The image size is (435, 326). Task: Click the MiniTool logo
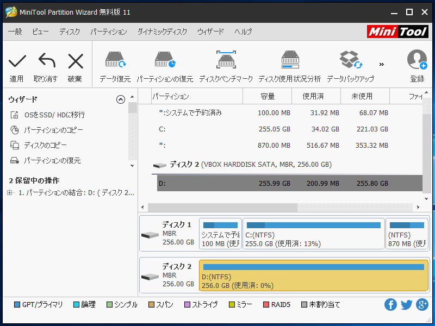pos(397,32)
